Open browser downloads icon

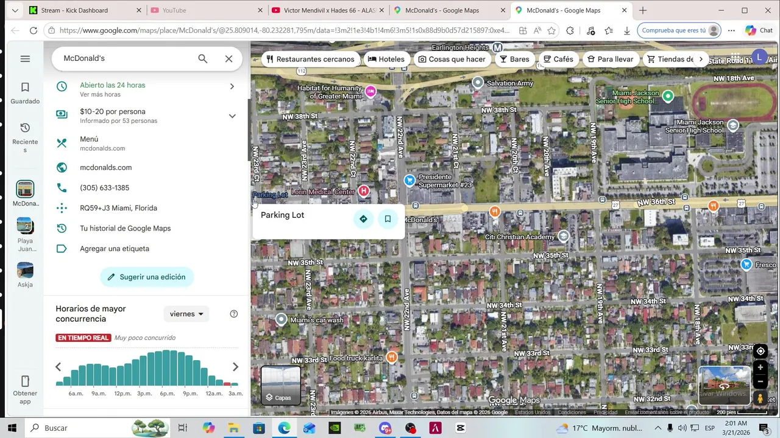tap(627, 30)
